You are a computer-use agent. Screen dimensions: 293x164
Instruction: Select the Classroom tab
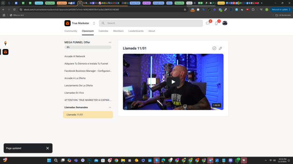point(87,31)
